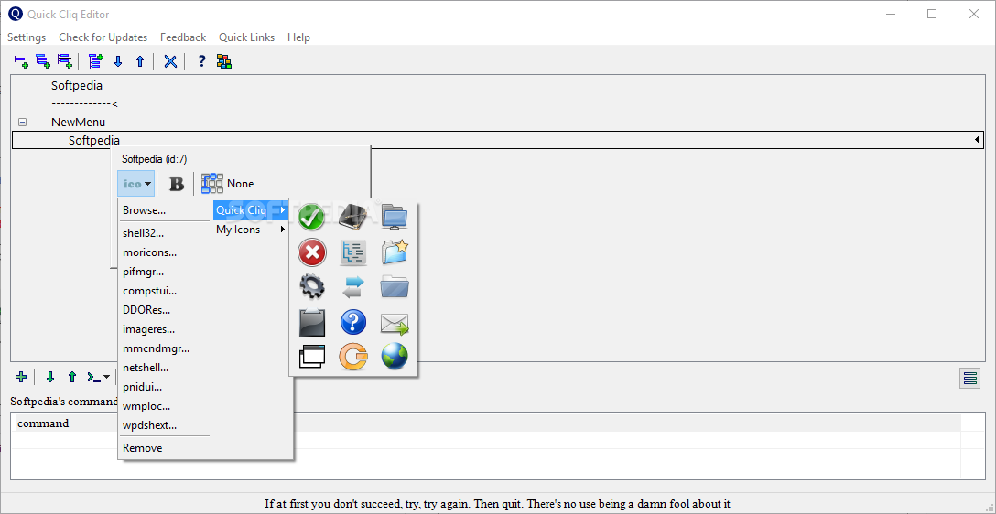Open the Feedback menu
The image size is (996, 514).
(183, 37)
